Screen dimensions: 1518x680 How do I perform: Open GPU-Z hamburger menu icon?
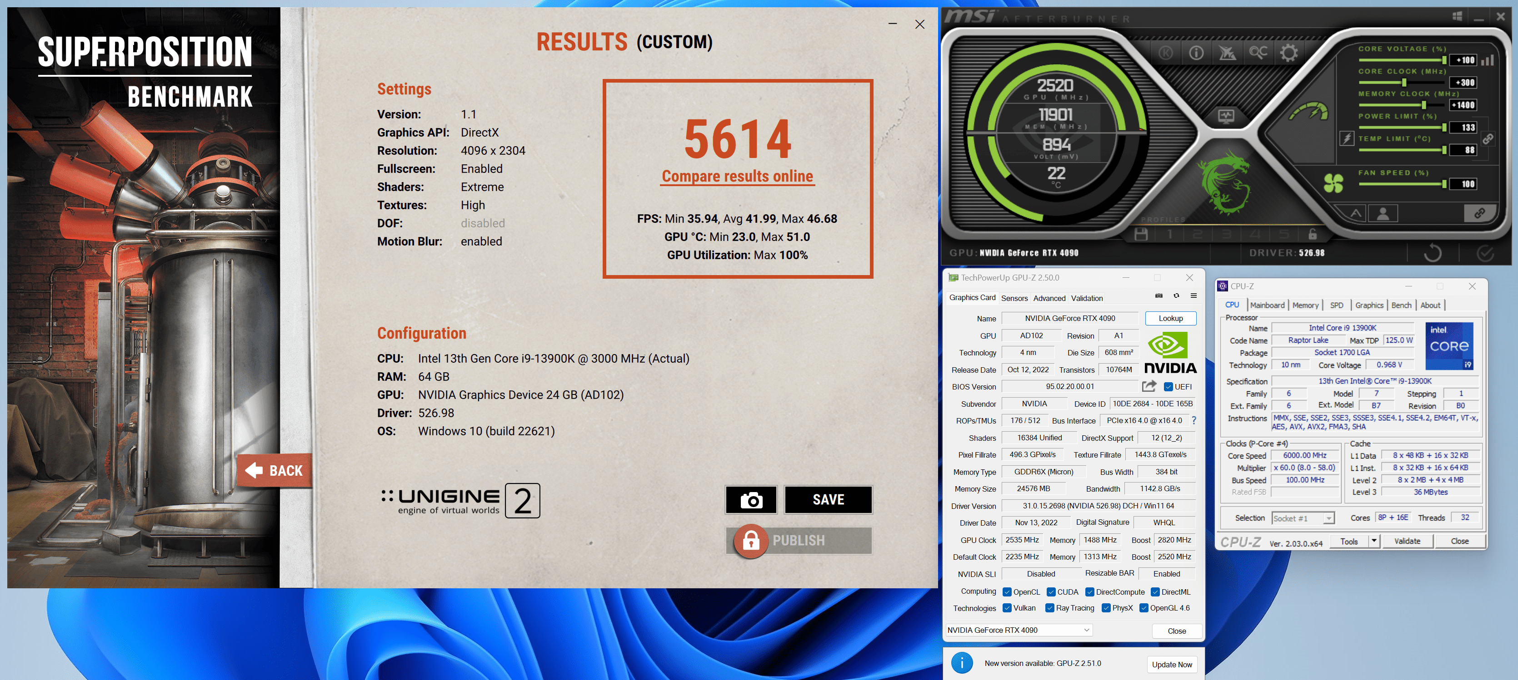click(x=1193, y=296)
